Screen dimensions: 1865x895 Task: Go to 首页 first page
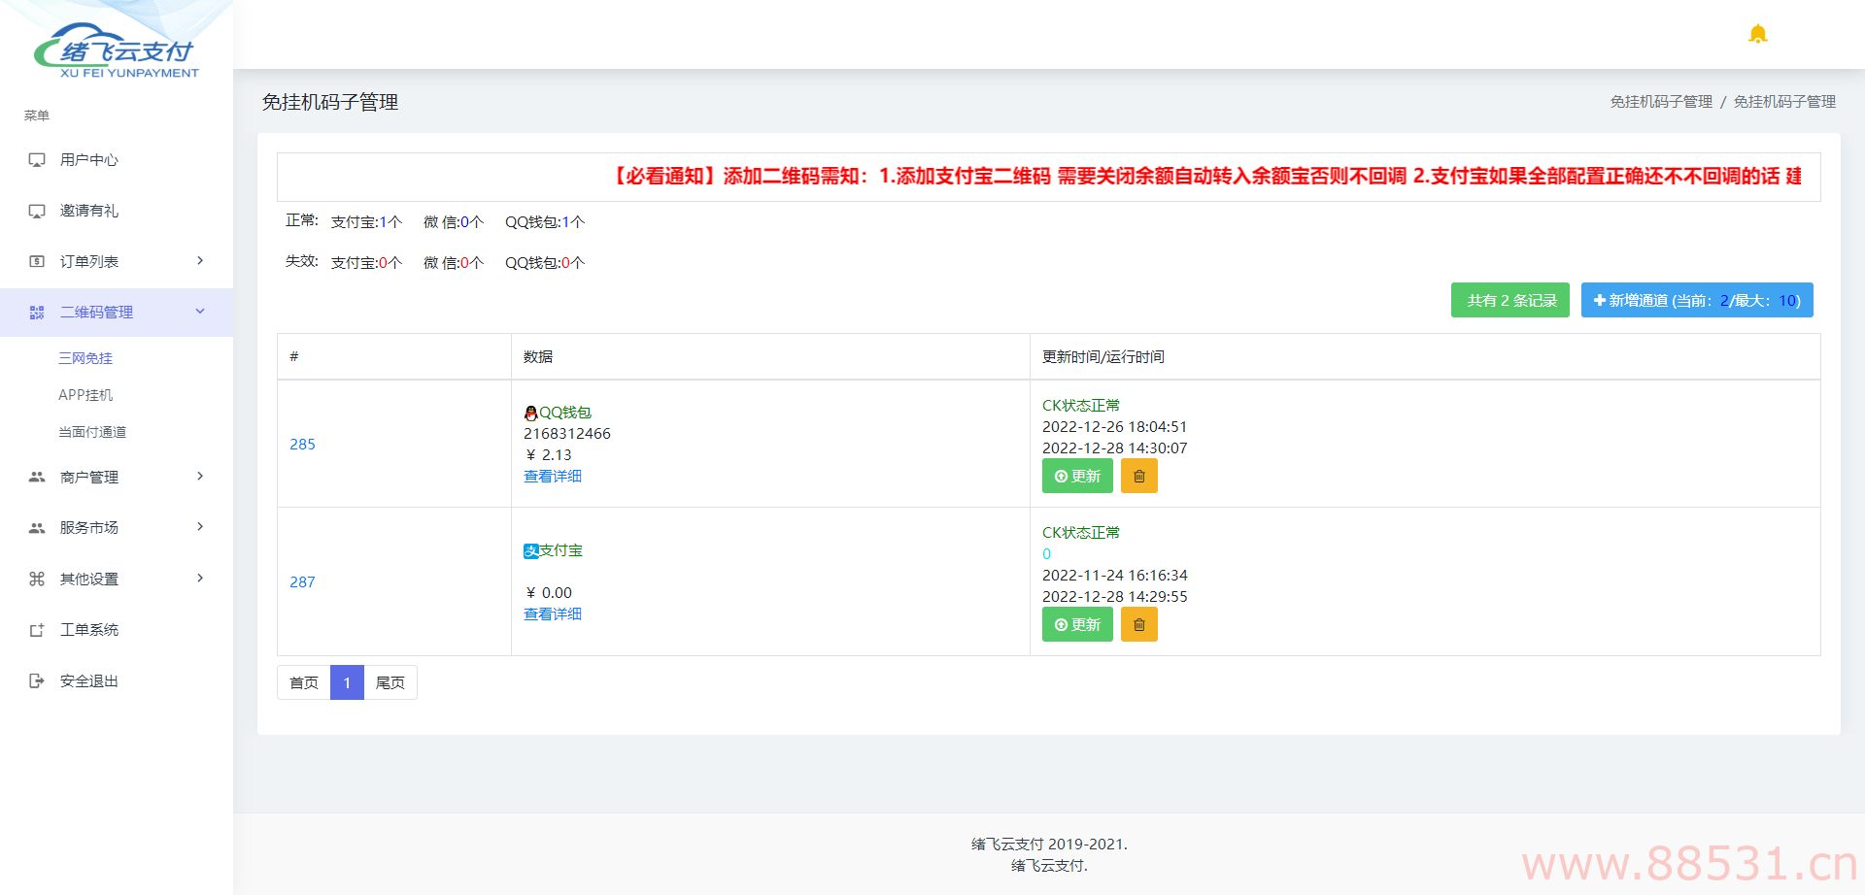[x=304, y=682]
